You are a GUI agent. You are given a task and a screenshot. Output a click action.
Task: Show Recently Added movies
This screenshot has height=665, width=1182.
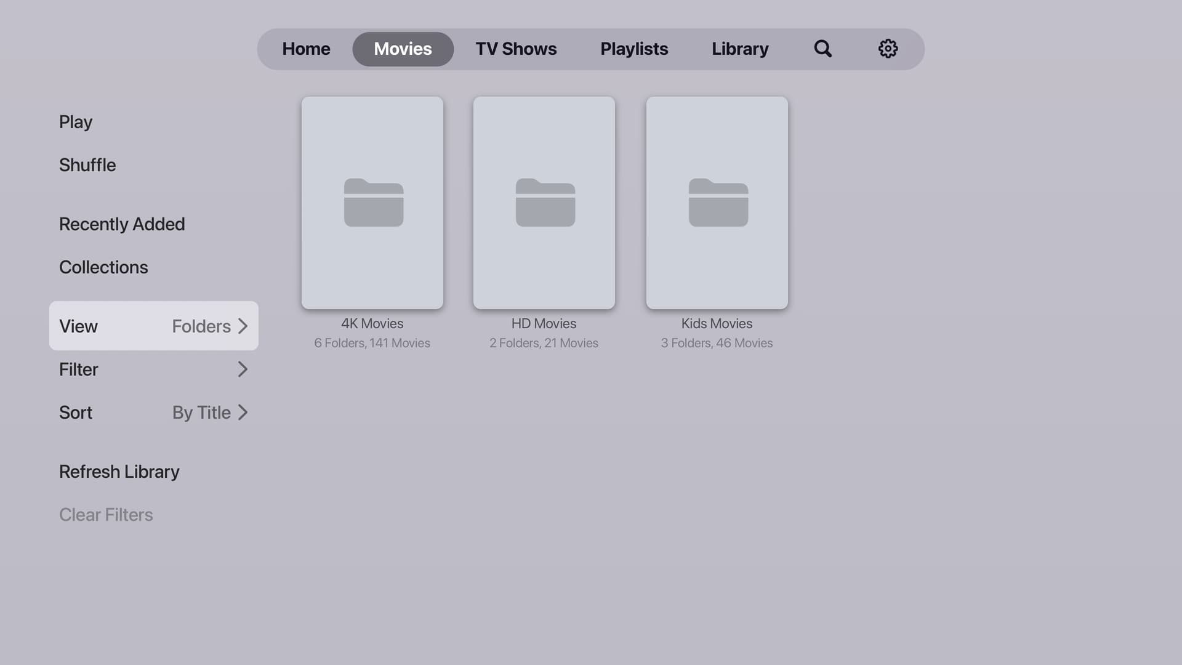122,224
